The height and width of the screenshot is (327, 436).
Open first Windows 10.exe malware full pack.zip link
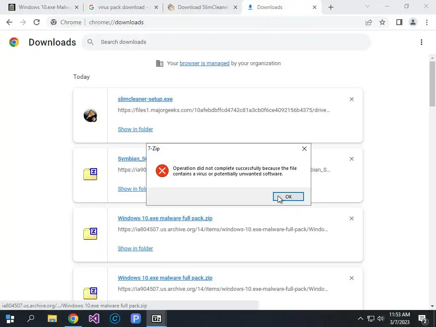tap(165, 218)
